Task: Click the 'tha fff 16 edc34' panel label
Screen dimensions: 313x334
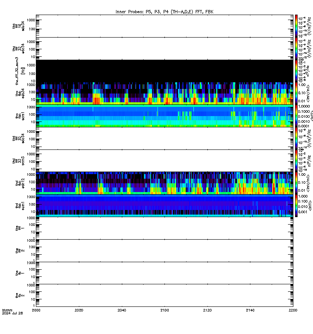Action: pyautogui.click(x=18, y=26)
